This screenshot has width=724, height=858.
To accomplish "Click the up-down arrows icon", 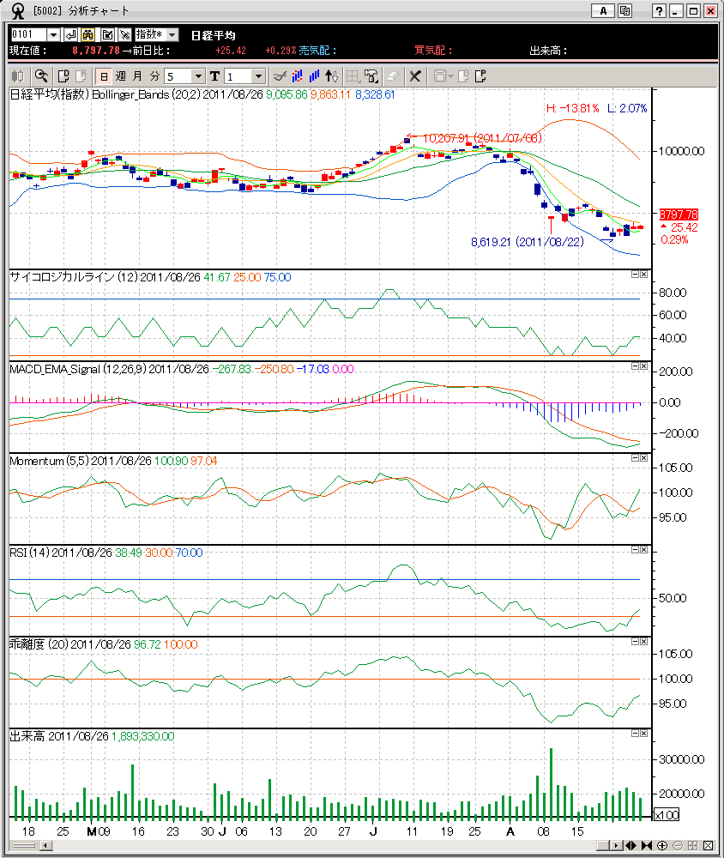I will 334,76.
